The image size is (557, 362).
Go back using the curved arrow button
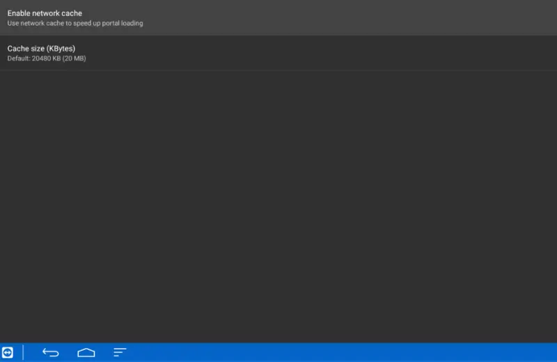point(51,352)
